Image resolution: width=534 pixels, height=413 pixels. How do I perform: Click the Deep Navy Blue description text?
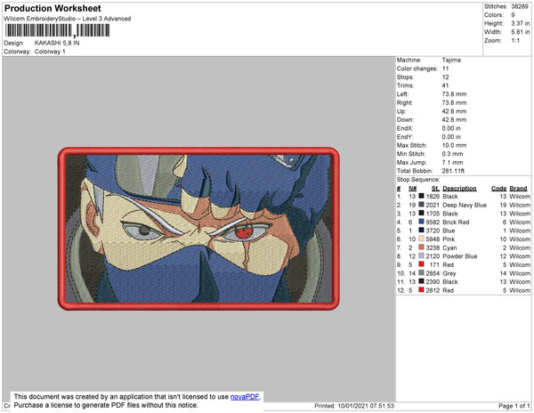465,205
